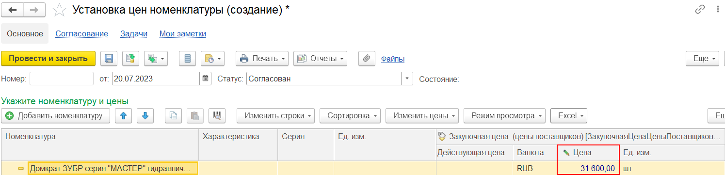725x175 pixels.
Task: Click the Действующая цена column header
Action: pos(474,153)
